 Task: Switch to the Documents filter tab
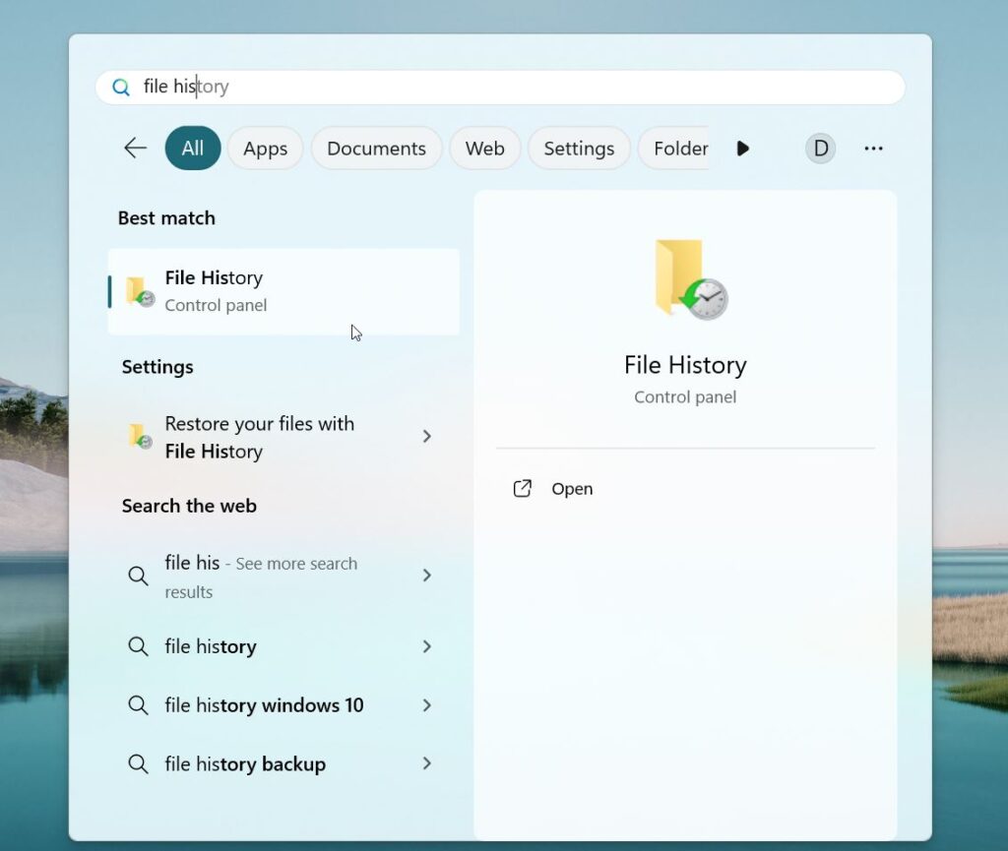[376, 148]
